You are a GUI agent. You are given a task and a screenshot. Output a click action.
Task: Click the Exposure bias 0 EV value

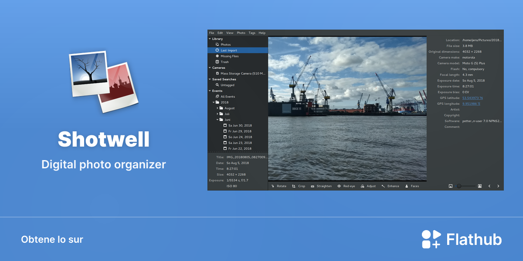(x=466, y=92)
